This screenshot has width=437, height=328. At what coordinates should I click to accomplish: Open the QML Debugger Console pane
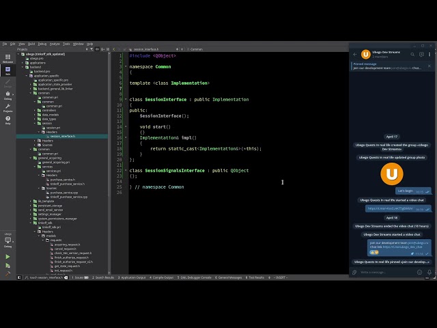(x=194, y=277)
